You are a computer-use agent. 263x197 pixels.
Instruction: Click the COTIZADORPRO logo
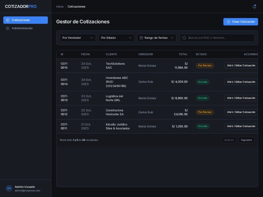point(21,7)
